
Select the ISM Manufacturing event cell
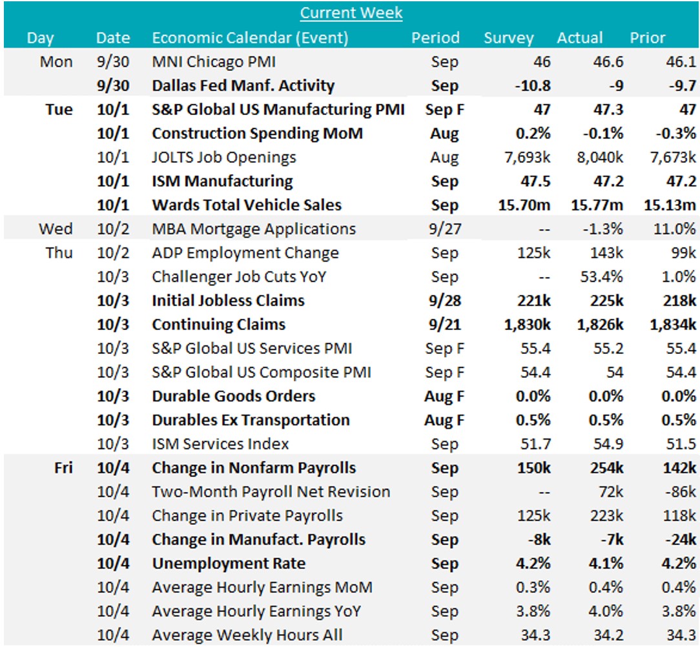[x=222, y=181]
